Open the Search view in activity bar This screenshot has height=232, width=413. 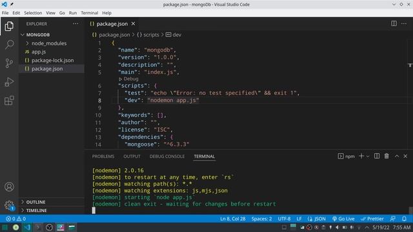click(9, 44)
